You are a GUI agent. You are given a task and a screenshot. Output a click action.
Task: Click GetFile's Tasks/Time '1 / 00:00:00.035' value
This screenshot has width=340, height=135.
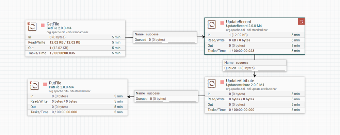tap(62, 53)
